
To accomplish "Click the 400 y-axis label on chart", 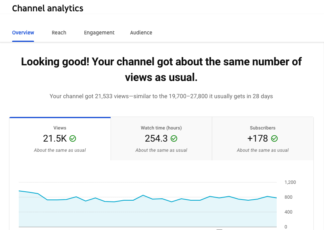I will (288, 212).
